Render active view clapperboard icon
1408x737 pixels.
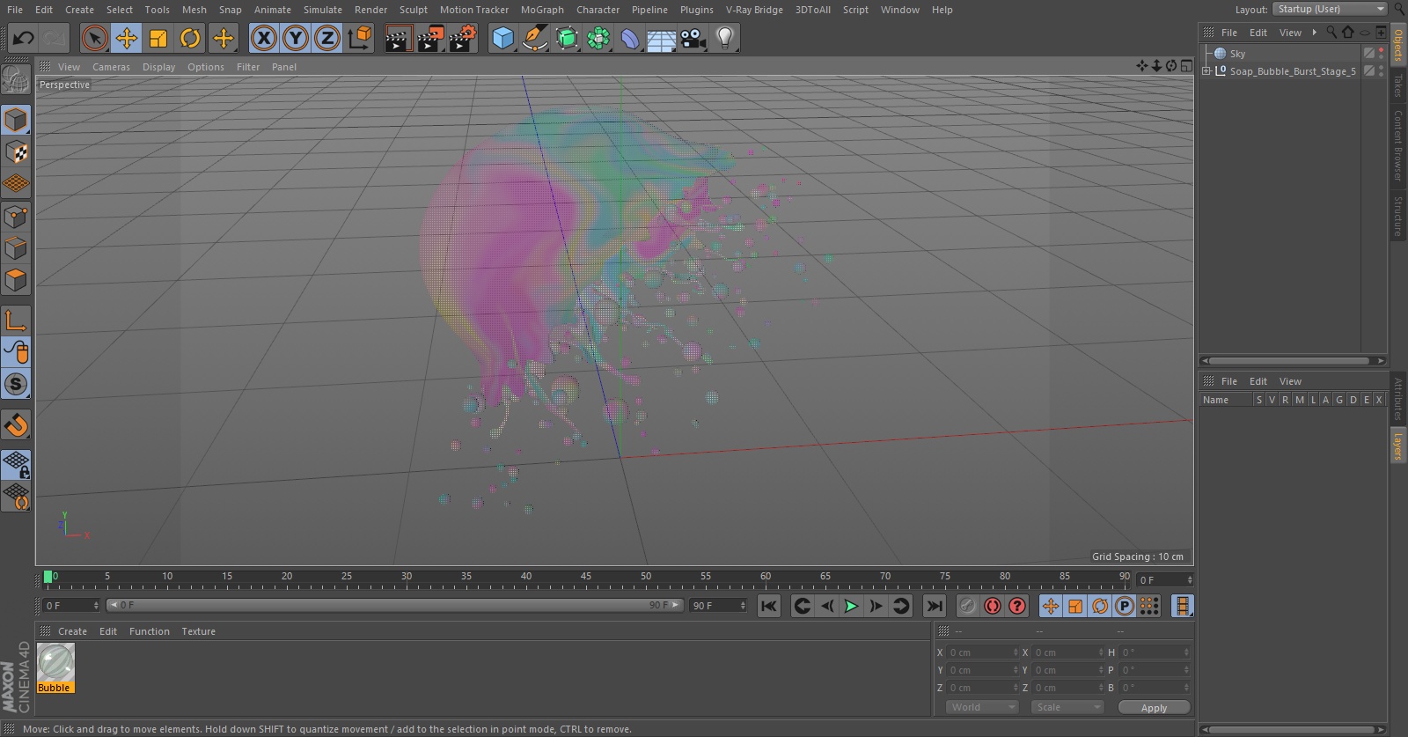pos(398,38)
